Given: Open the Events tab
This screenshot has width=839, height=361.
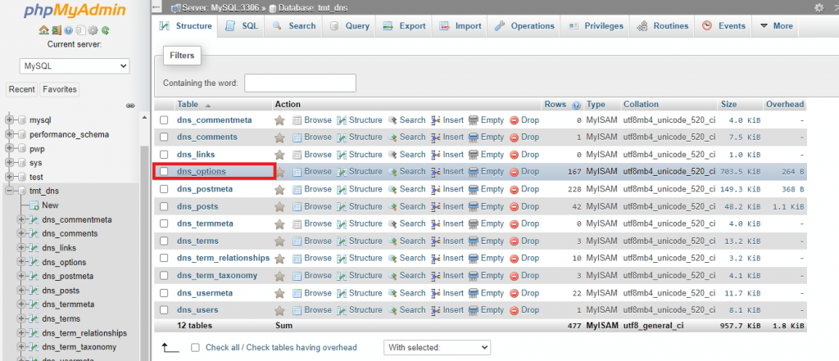Looking at the screenshot, I should point(723,25).
